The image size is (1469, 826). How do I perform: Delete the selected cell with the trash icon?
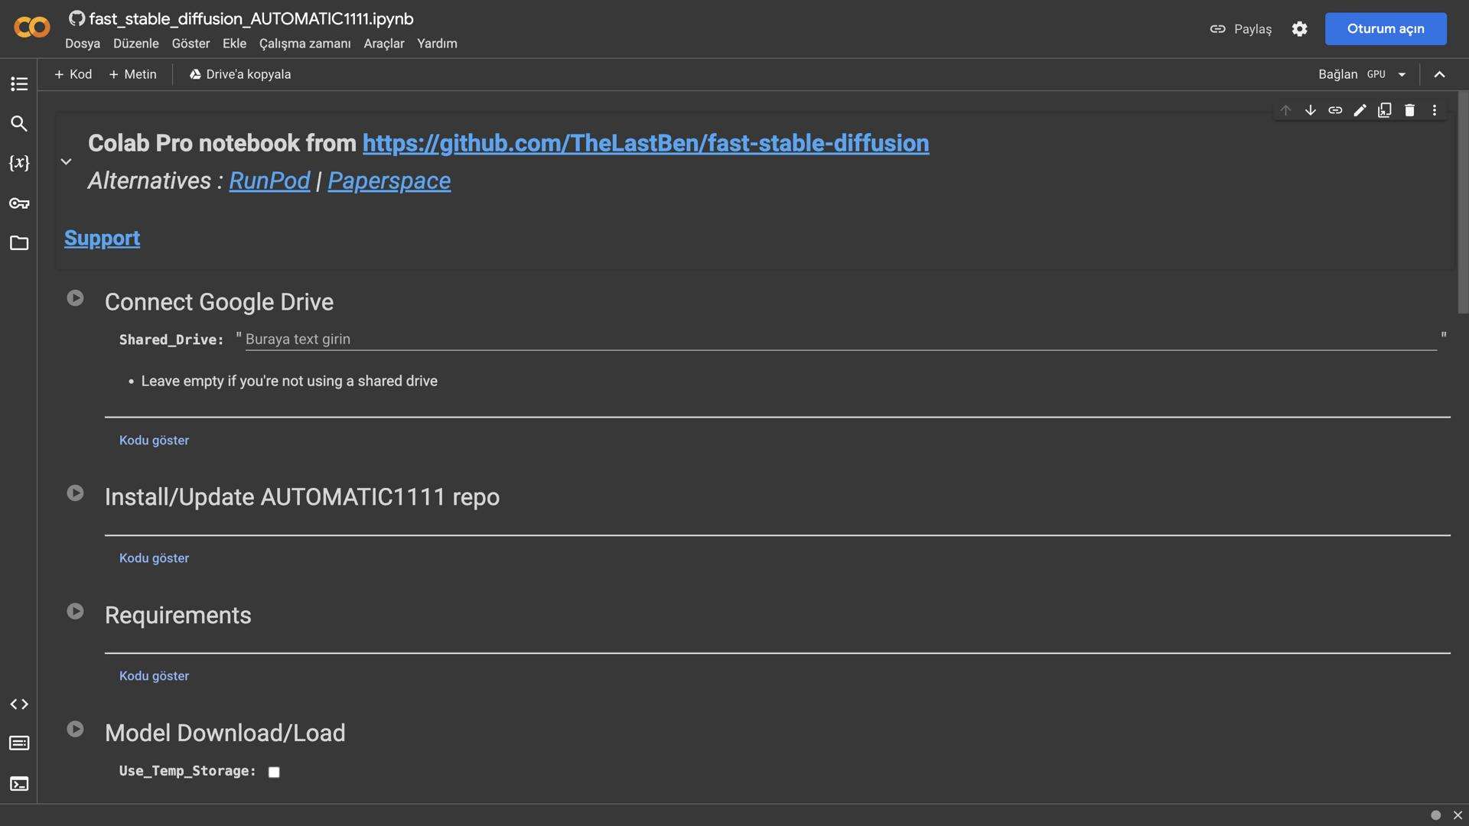(1409, 110)
